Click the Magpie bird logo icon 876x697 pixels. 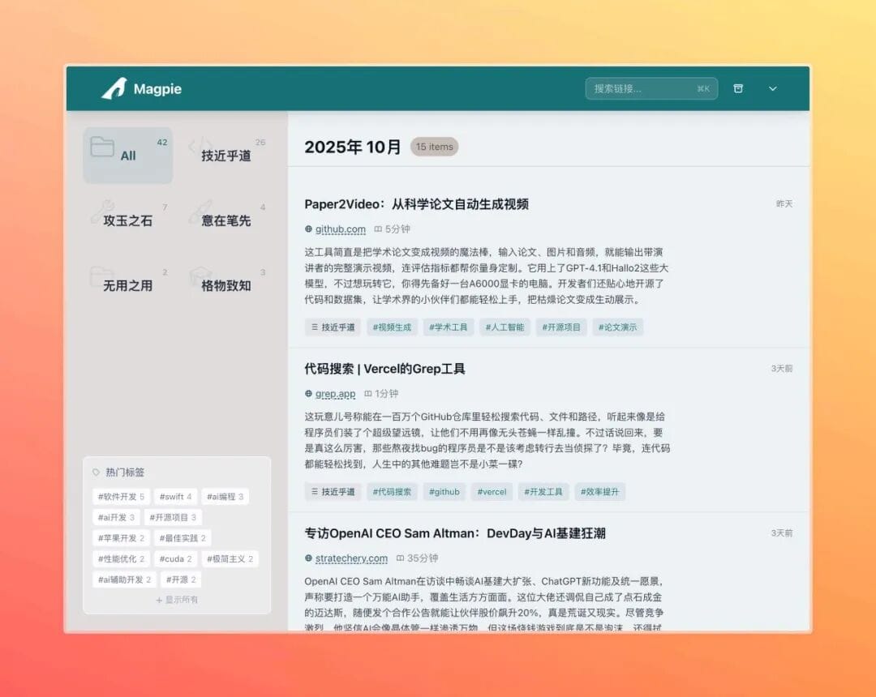[114, 88]
